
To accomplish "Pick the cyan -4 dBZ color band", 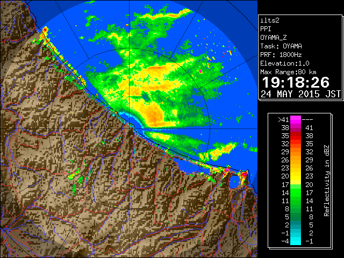I will coord(296,241).
